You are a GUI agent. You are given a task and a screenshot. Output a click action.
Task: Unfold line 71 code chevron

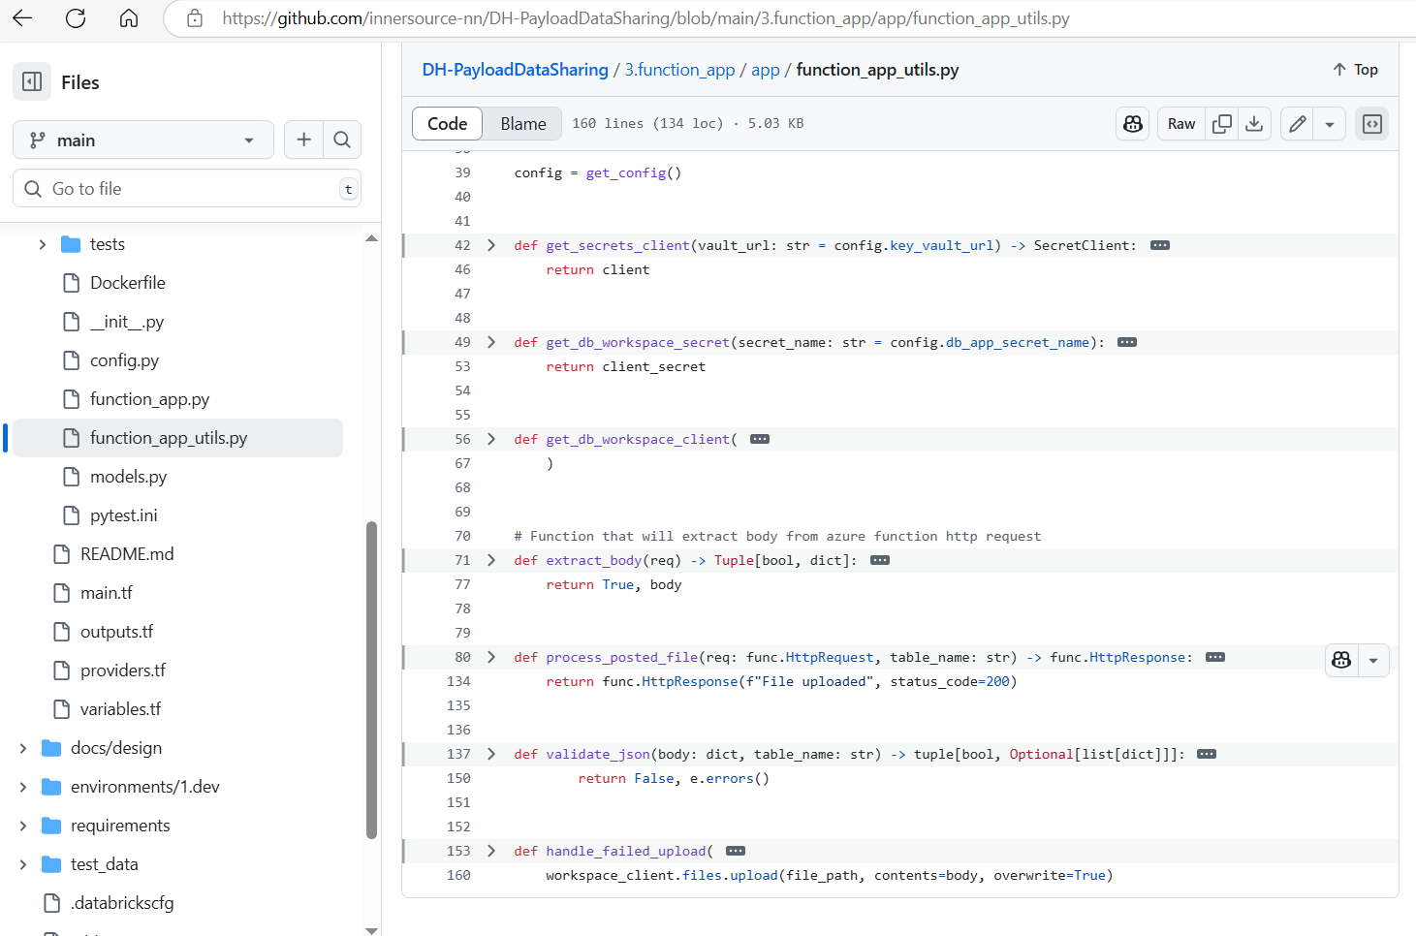coord(491,560)
